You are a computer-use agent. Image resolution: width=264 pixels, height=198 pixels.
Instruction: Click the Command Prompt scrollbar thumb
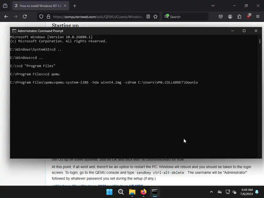(260, 41)
